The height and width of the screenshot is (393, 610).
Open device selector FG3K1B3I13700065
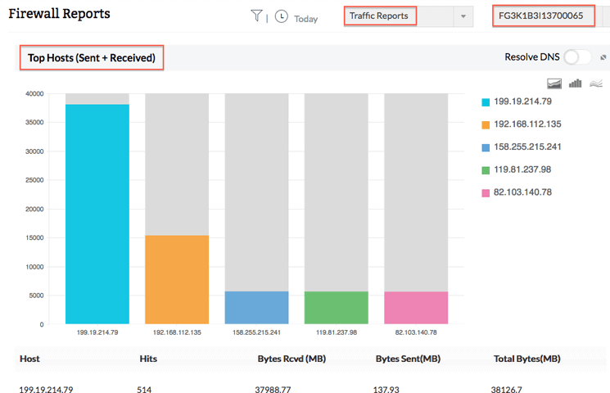[x=544, y=16]
